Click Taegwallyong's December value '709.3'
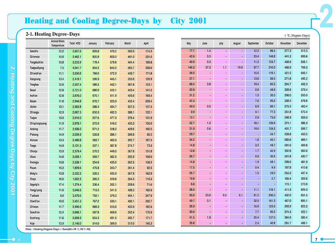The height and width of the screenshot is (251, 335). (304, 67)
